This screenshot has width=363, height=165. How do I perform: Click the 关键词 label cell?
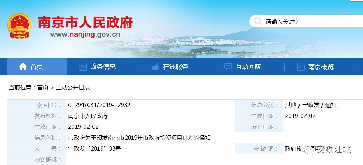pyautogui.click(x=259, y=148)
